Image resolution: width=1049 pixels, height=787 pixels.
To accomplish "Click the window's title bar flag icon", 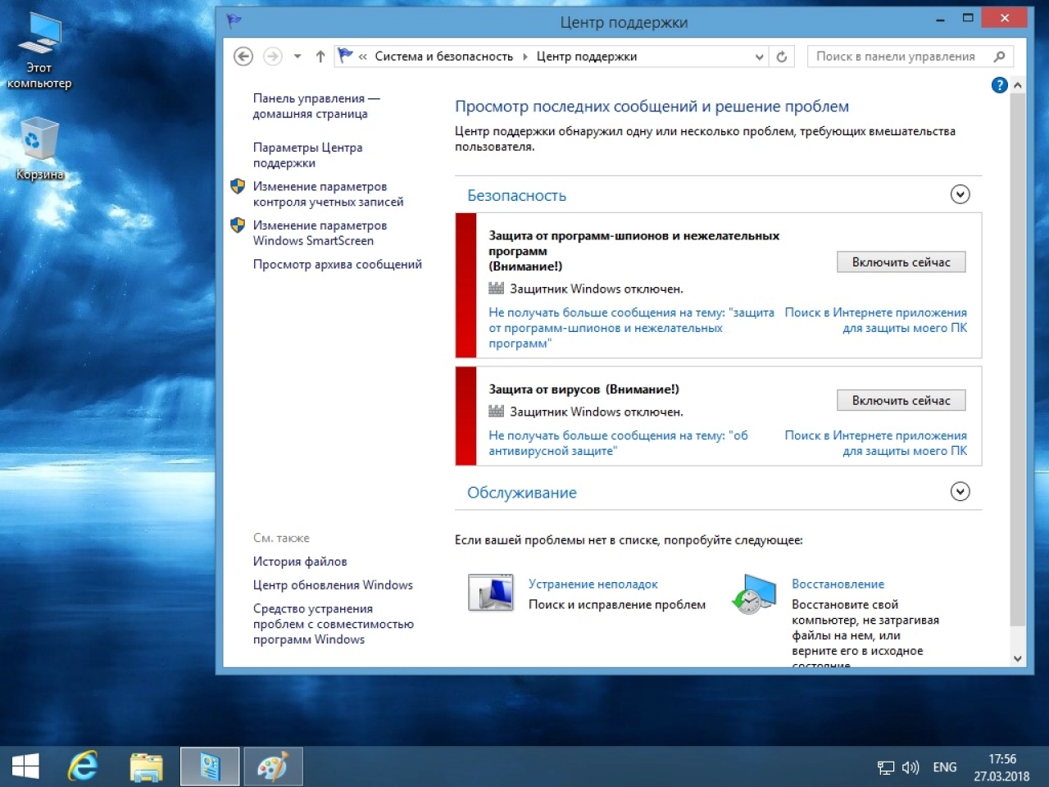I will pos(234,21).
